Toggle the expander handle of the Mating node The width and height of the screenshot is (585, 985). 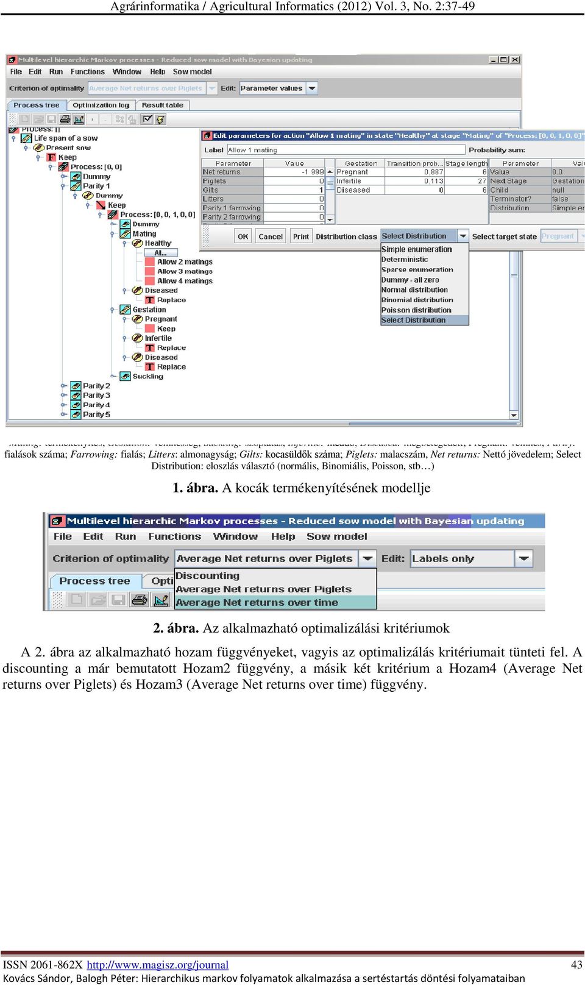coord(113,233)
